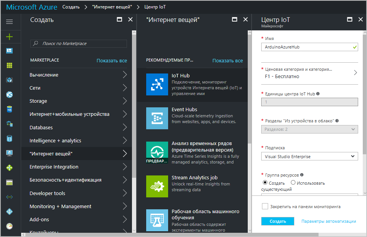
Task: Click info icon next to Группа ресурсов
Action: [302, 175]
